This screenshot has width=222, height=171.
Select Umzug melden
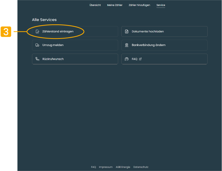[53, 45]
